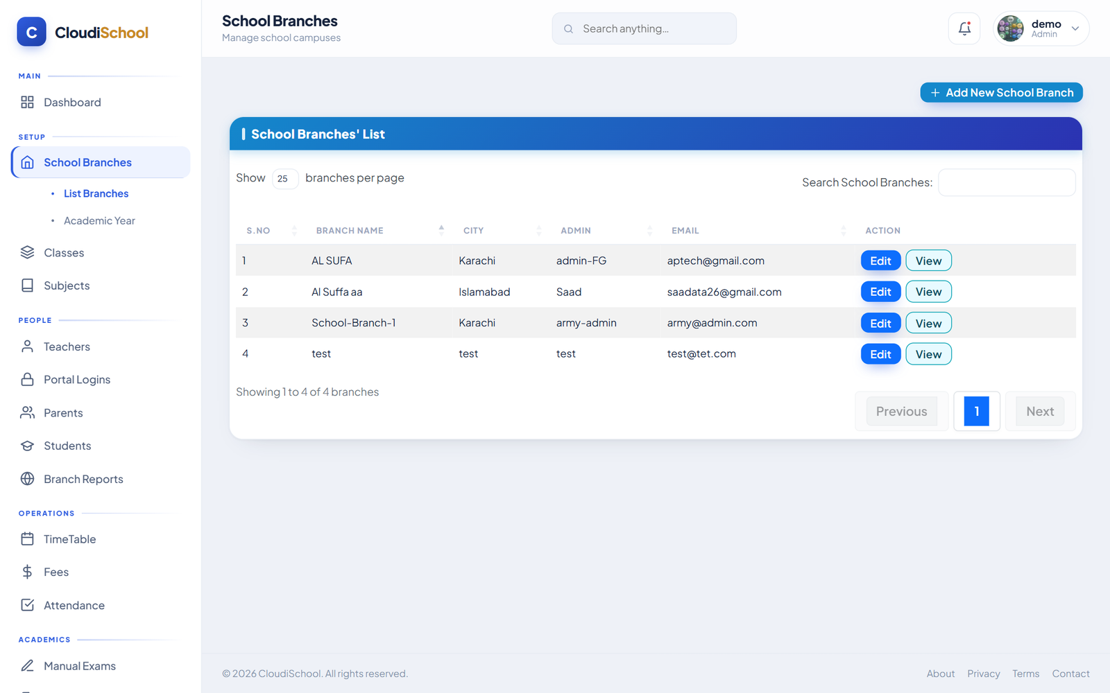Screen dimensions: 1110x693
Task: Edit the Al Suffa aa branch
Action: (880, 292)
